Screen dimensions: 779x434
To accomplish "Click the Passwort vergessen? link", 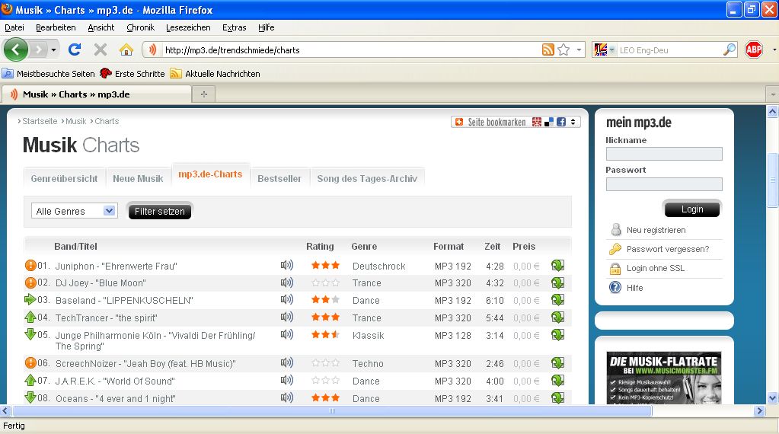I will 668,249.
